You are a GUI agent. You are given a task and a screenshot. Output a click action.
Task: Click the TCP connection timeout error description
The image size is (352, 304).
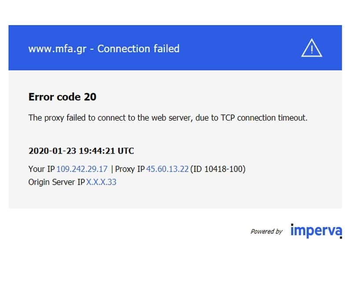(x=168, y=118)
